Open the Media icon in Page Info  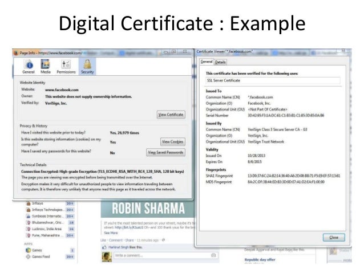(45, 67)
